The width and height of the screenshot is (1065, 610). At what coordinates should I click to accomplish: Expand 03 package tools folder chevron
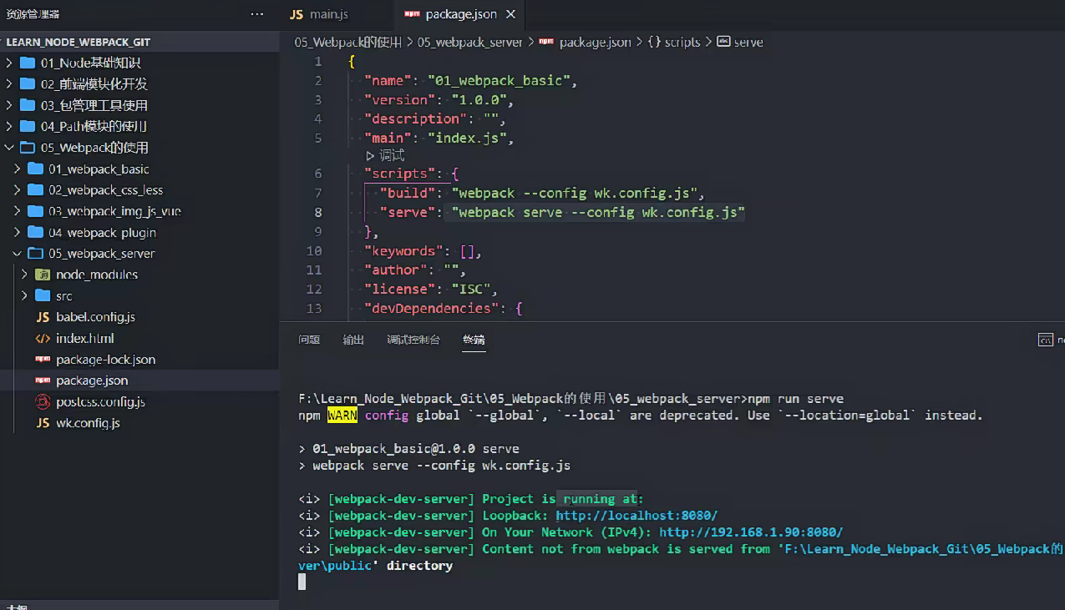9,105
